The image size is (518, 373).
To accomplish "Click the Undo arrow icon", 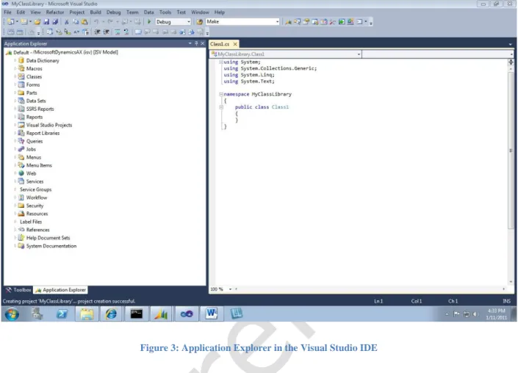I will [96, 22].
